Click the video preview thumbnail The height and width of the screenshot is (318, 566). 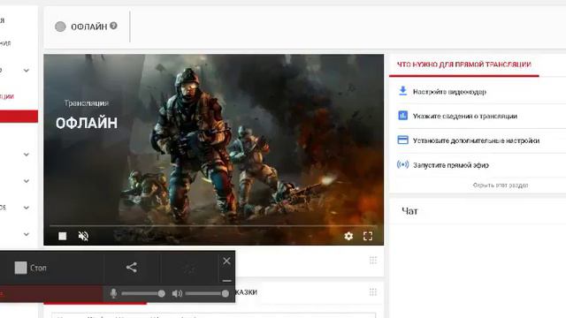tap(213, 149)
